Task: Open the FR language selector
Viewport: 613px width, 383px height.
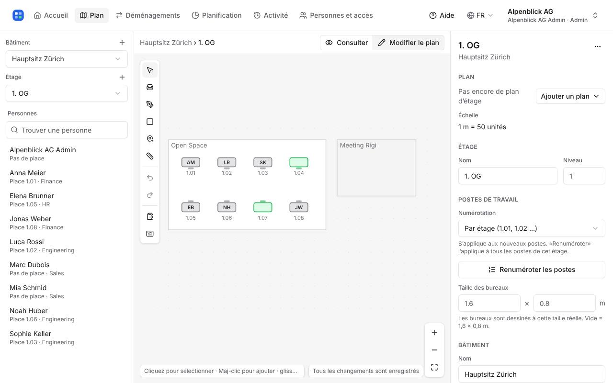Action: pyautogui.click(x=480, y=15)
